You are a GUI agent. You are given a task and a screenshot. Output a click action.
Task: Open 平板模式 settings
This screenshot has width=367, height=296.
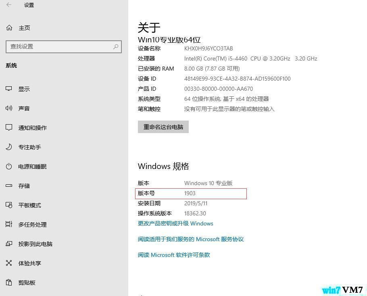(x=30, y=205)
